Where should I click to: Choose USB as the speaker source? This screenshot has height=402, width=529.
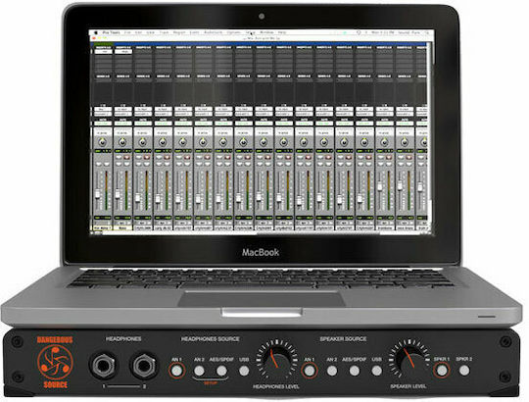(376, 371)
